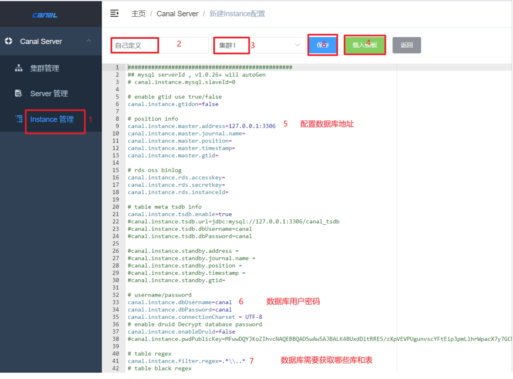Click the grey 返回 button

pyautogui.click(x=407, y=45)
